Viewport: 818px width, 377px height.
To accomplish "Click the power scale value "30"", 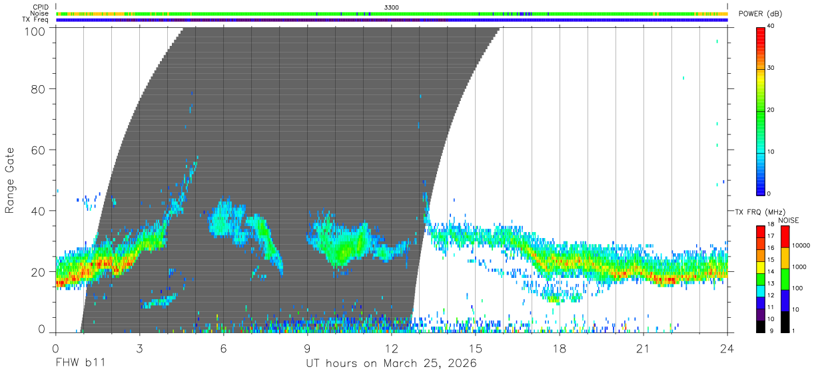I will 772,68.
